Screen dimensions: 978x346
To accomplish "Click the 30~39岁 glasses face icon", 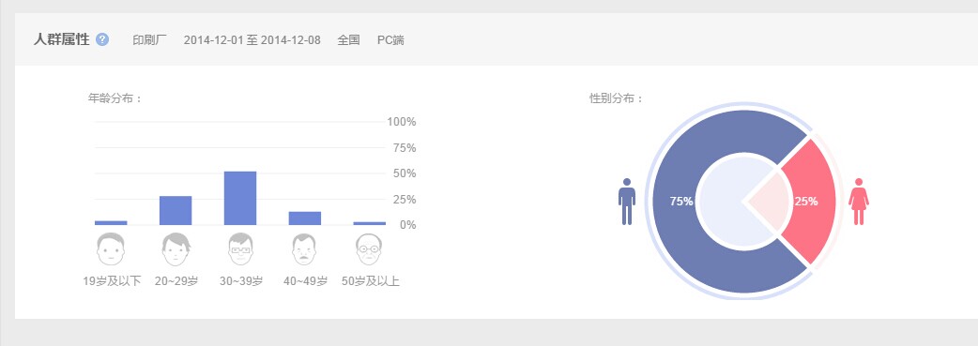I will tap(241, 249).
